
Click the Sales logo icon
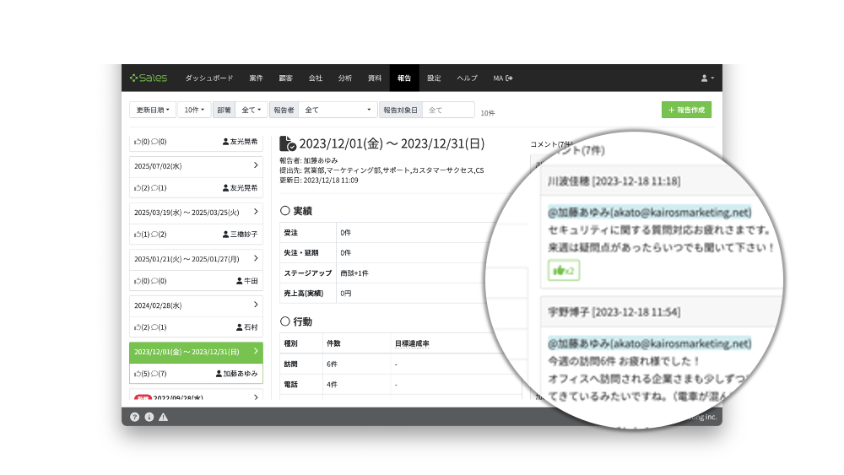tap(134, 78)
